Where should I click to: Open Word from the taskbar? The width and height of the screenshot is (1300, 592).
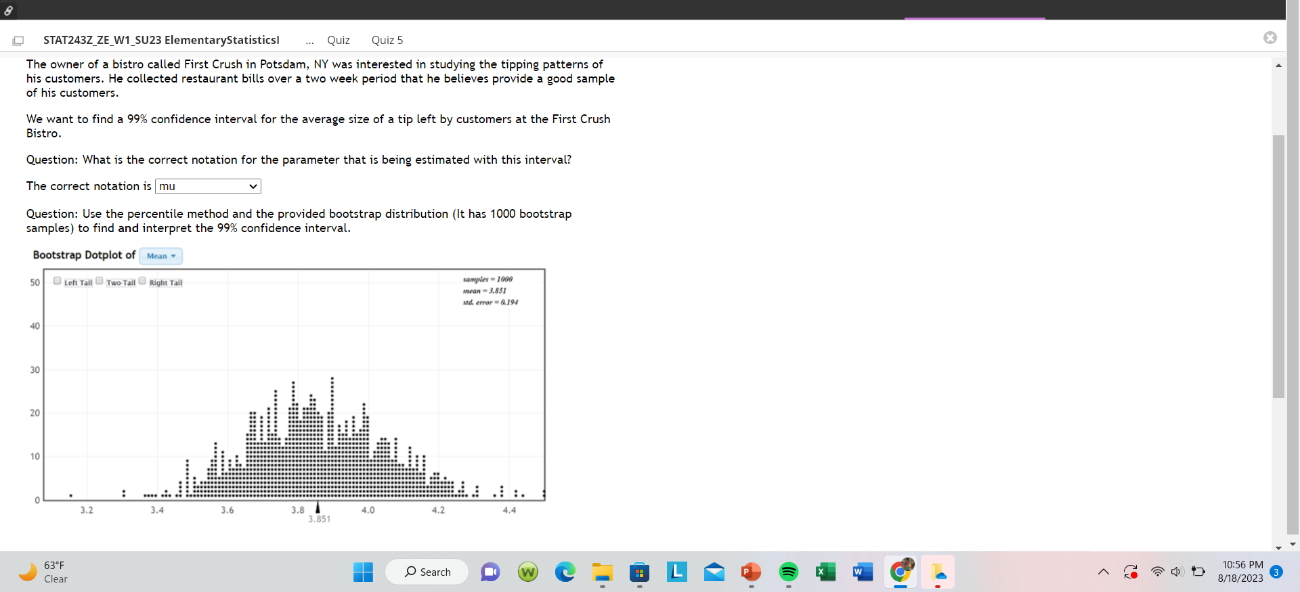coord(863,572)
